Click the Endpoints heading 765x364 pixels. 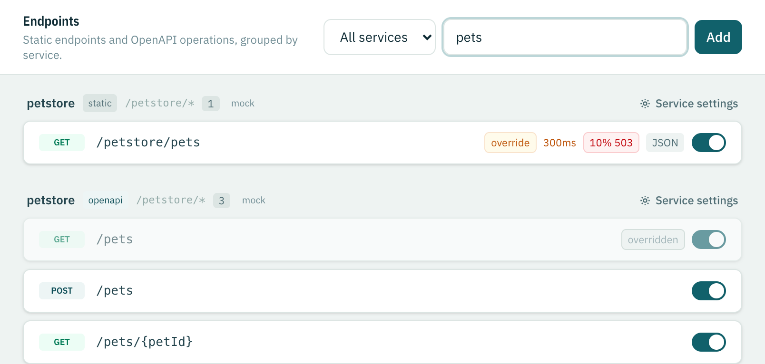tap(51, 21)
